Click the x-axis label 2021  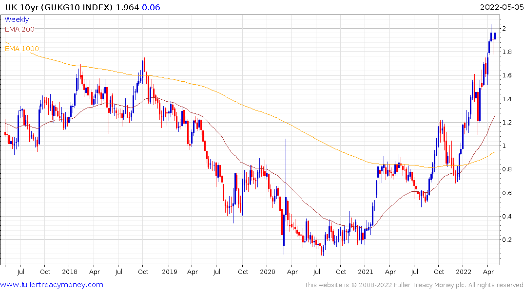click(x=365, y=272)
